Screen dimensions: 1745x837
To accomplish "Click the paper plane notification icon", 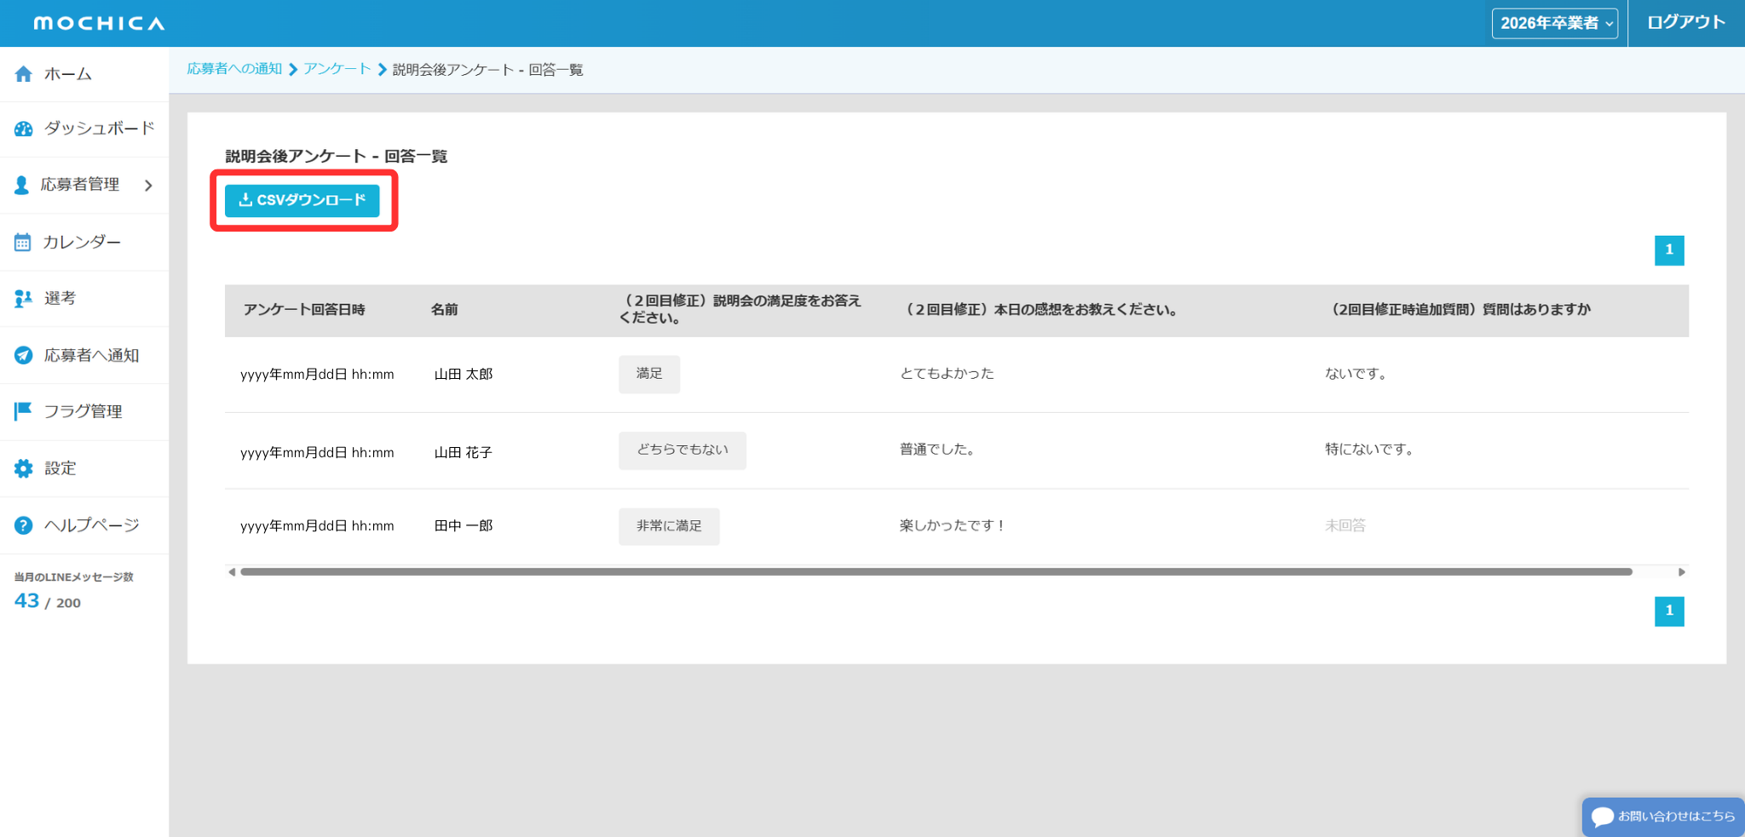I will point(23,355).
